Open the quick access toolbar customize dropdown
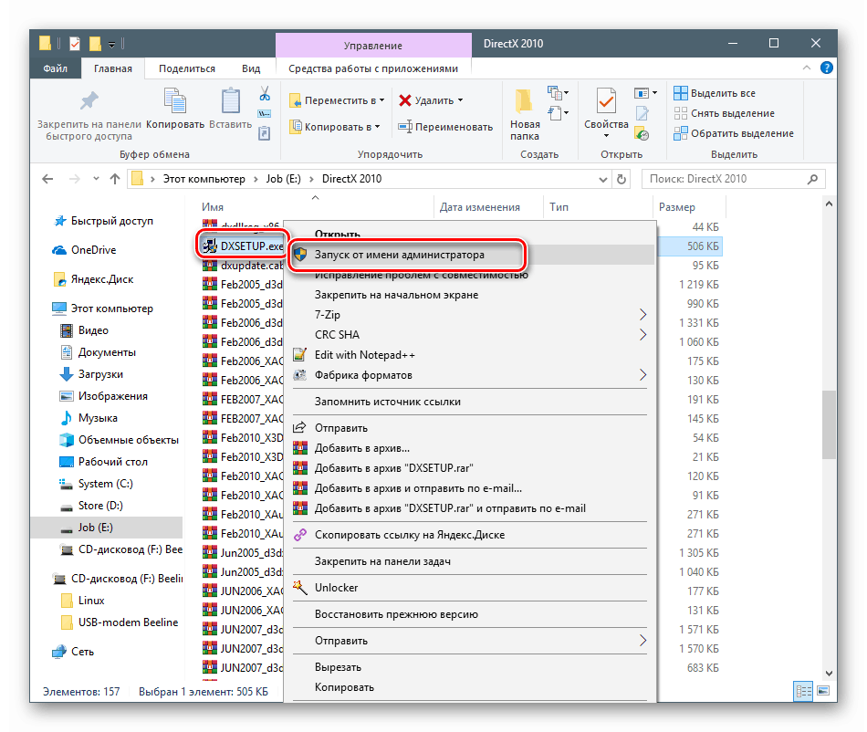Viewport: 867px width, 732px height. pos(111,44)
